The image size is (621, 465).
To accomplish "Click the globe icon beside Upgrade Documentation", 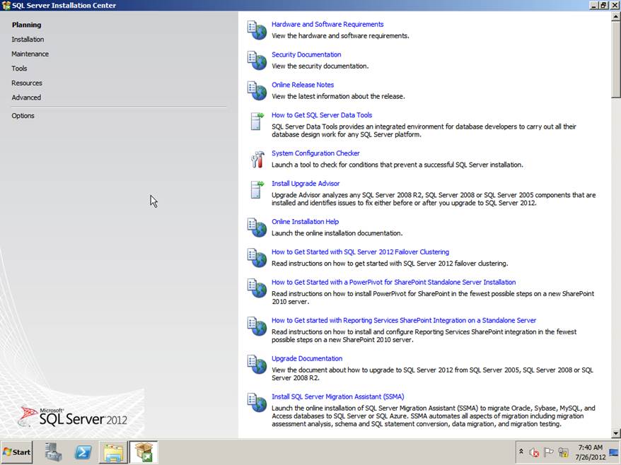I will [257, 365].
